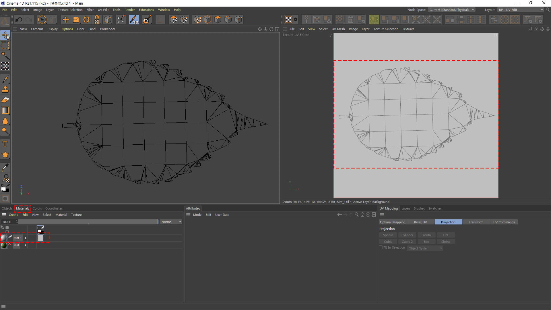Open the UV Edit menu
551x310 pixels.
pyautogui.click(x=103, y=10)
